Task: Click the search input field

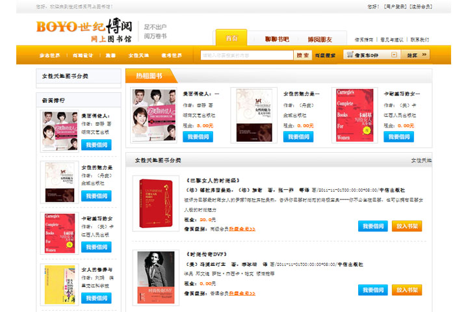Action: 247,55
